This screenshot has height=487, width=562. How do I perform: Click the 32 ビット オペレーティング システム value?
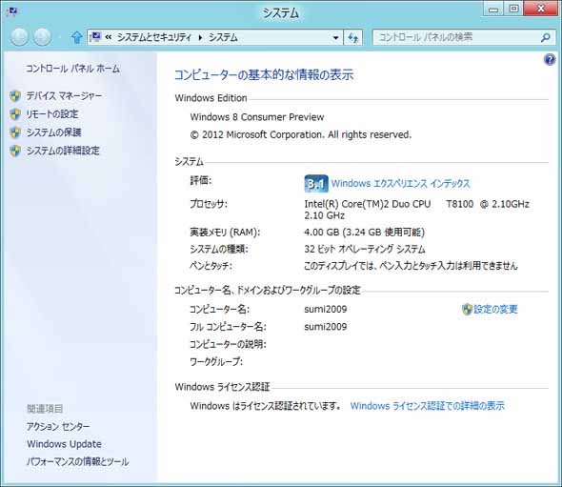pos(365,249)
